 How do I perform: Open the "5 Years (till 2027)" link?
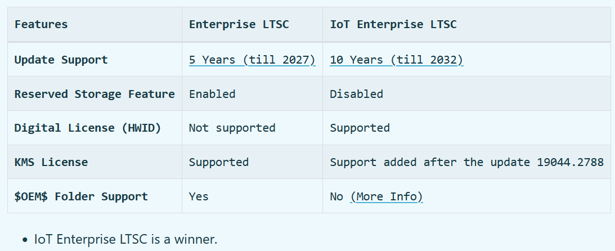252,60
